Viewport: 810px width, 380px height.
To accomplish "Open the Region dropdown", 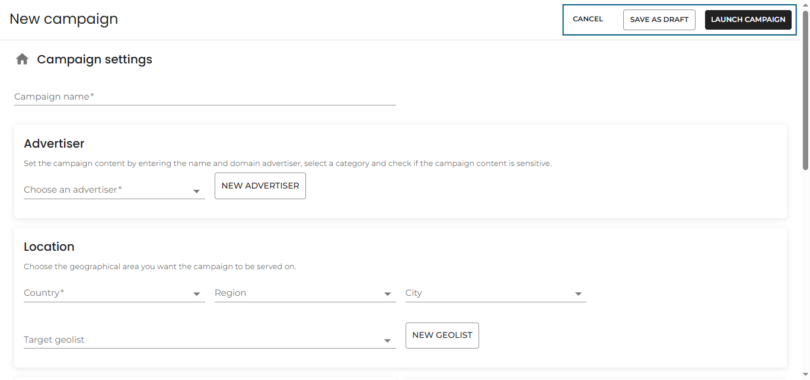I will [x=305, y=293].
